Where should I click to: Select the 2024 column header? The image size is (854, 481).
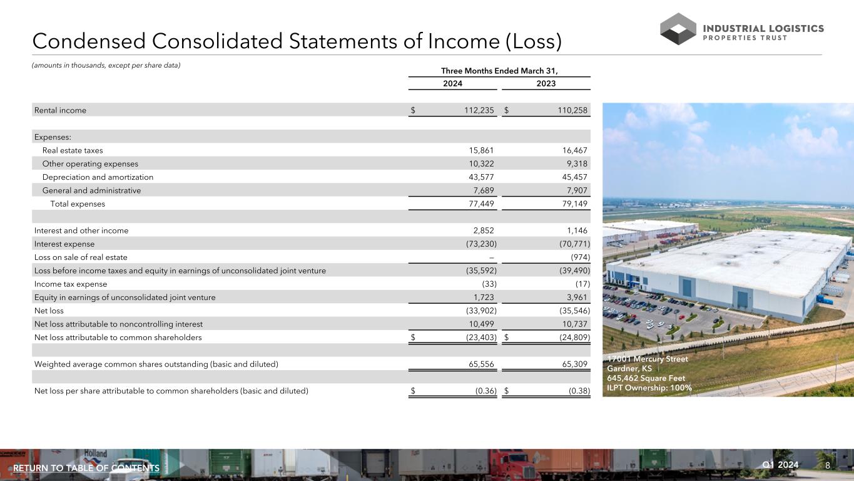[452, 84]
